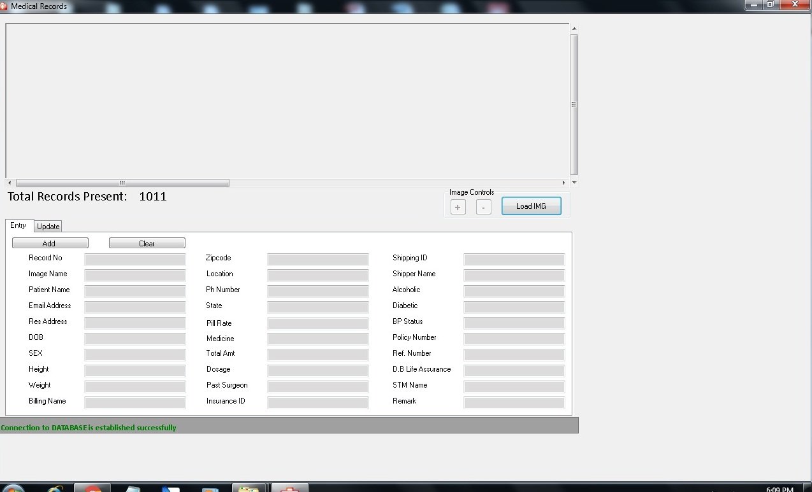
Task: Open Internet Explorer from the taskbar
Action: (55, 489)
